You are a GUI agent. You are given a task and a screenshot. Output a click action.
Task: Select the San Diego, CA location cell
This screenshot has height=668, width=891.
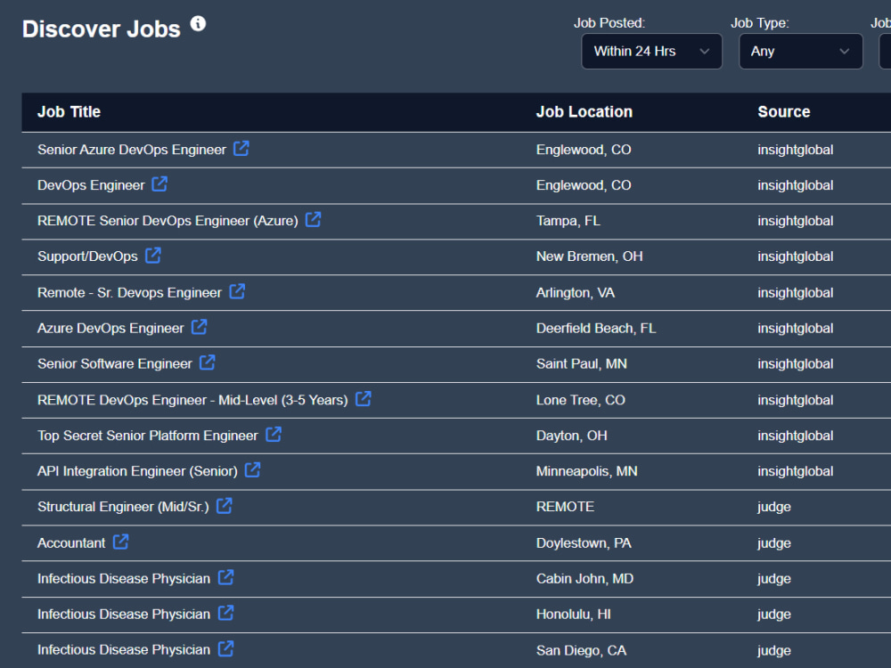pyautogui.click(x=581, y=650)
